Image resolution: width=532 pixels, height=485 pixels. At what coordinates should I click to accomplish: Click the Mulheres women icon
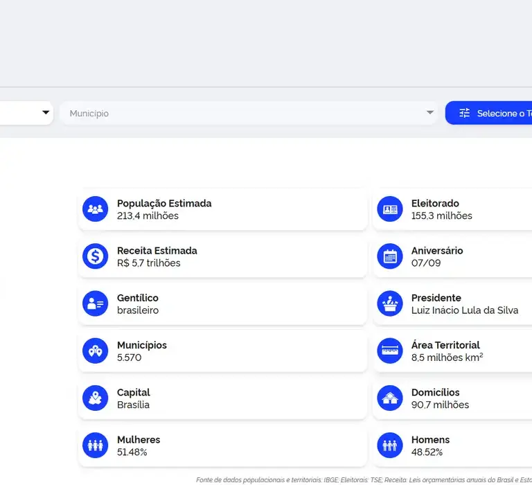click(x=96, y=445)
